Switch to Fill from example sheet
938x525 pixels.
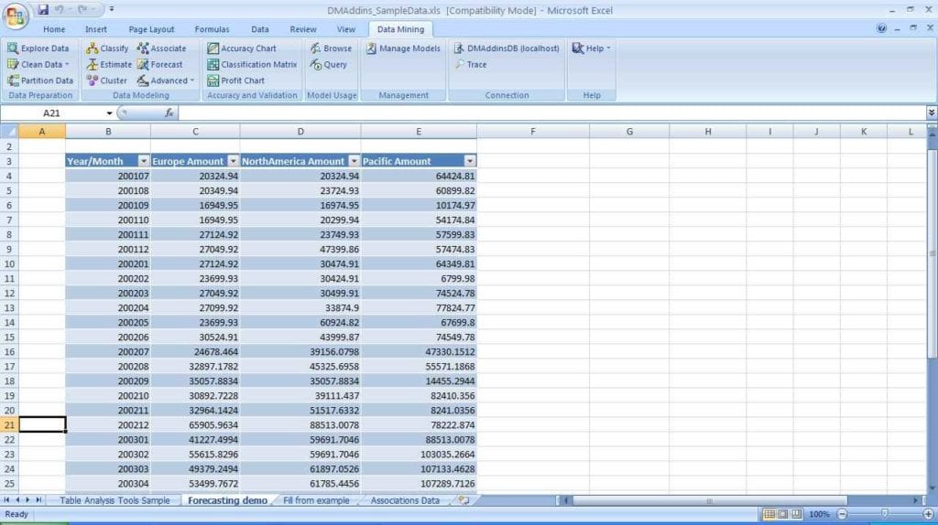(x=316, y=500)
